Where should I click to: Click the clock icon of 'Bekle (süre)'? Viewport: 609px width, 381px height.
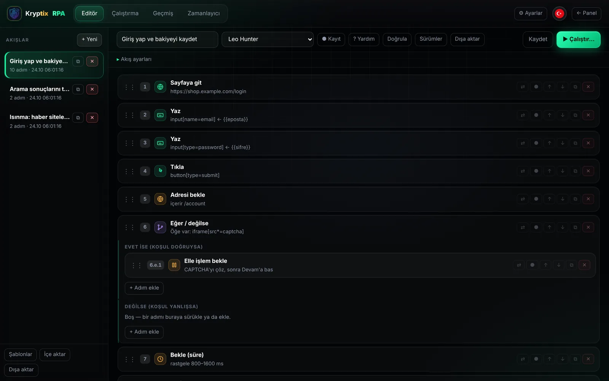160,359
